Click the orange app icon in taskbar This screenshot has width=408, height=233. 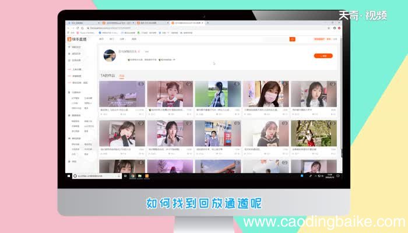pyautogui.click(x=147, y=176)
